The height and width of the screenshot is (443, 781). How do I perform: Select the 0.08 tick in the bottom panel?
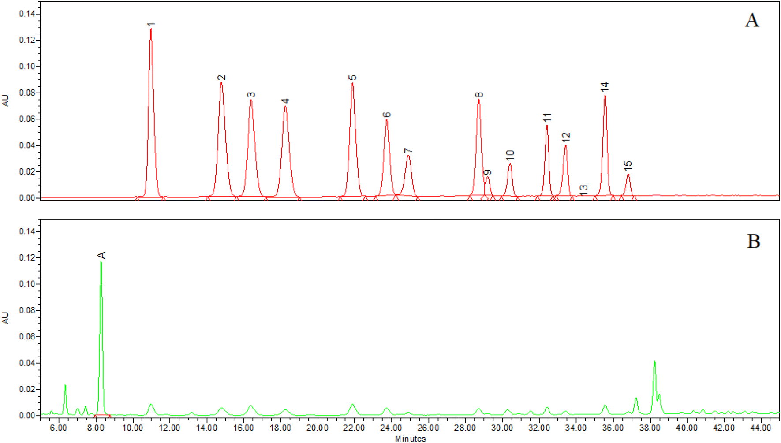click(26, 310)
